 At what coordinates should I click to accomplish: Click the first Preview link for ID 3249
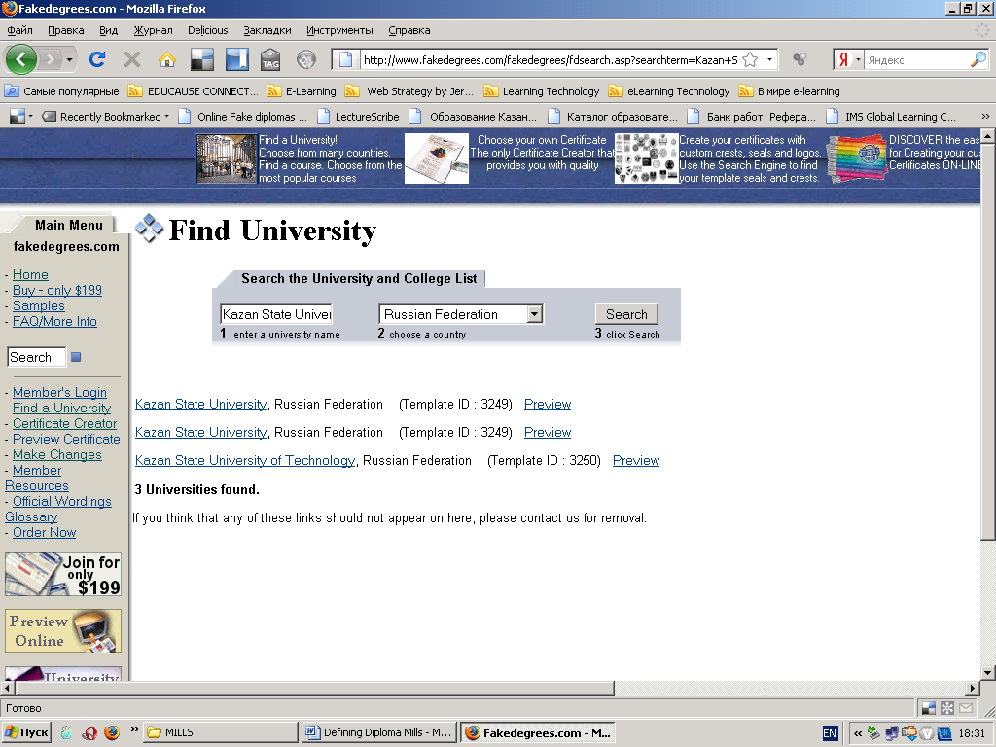tap(548, 404)
